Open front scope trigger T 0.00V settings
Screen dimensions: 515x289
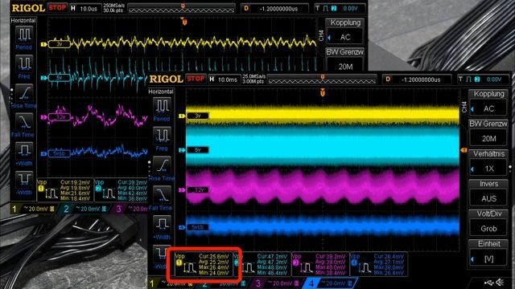click(483, 79)
